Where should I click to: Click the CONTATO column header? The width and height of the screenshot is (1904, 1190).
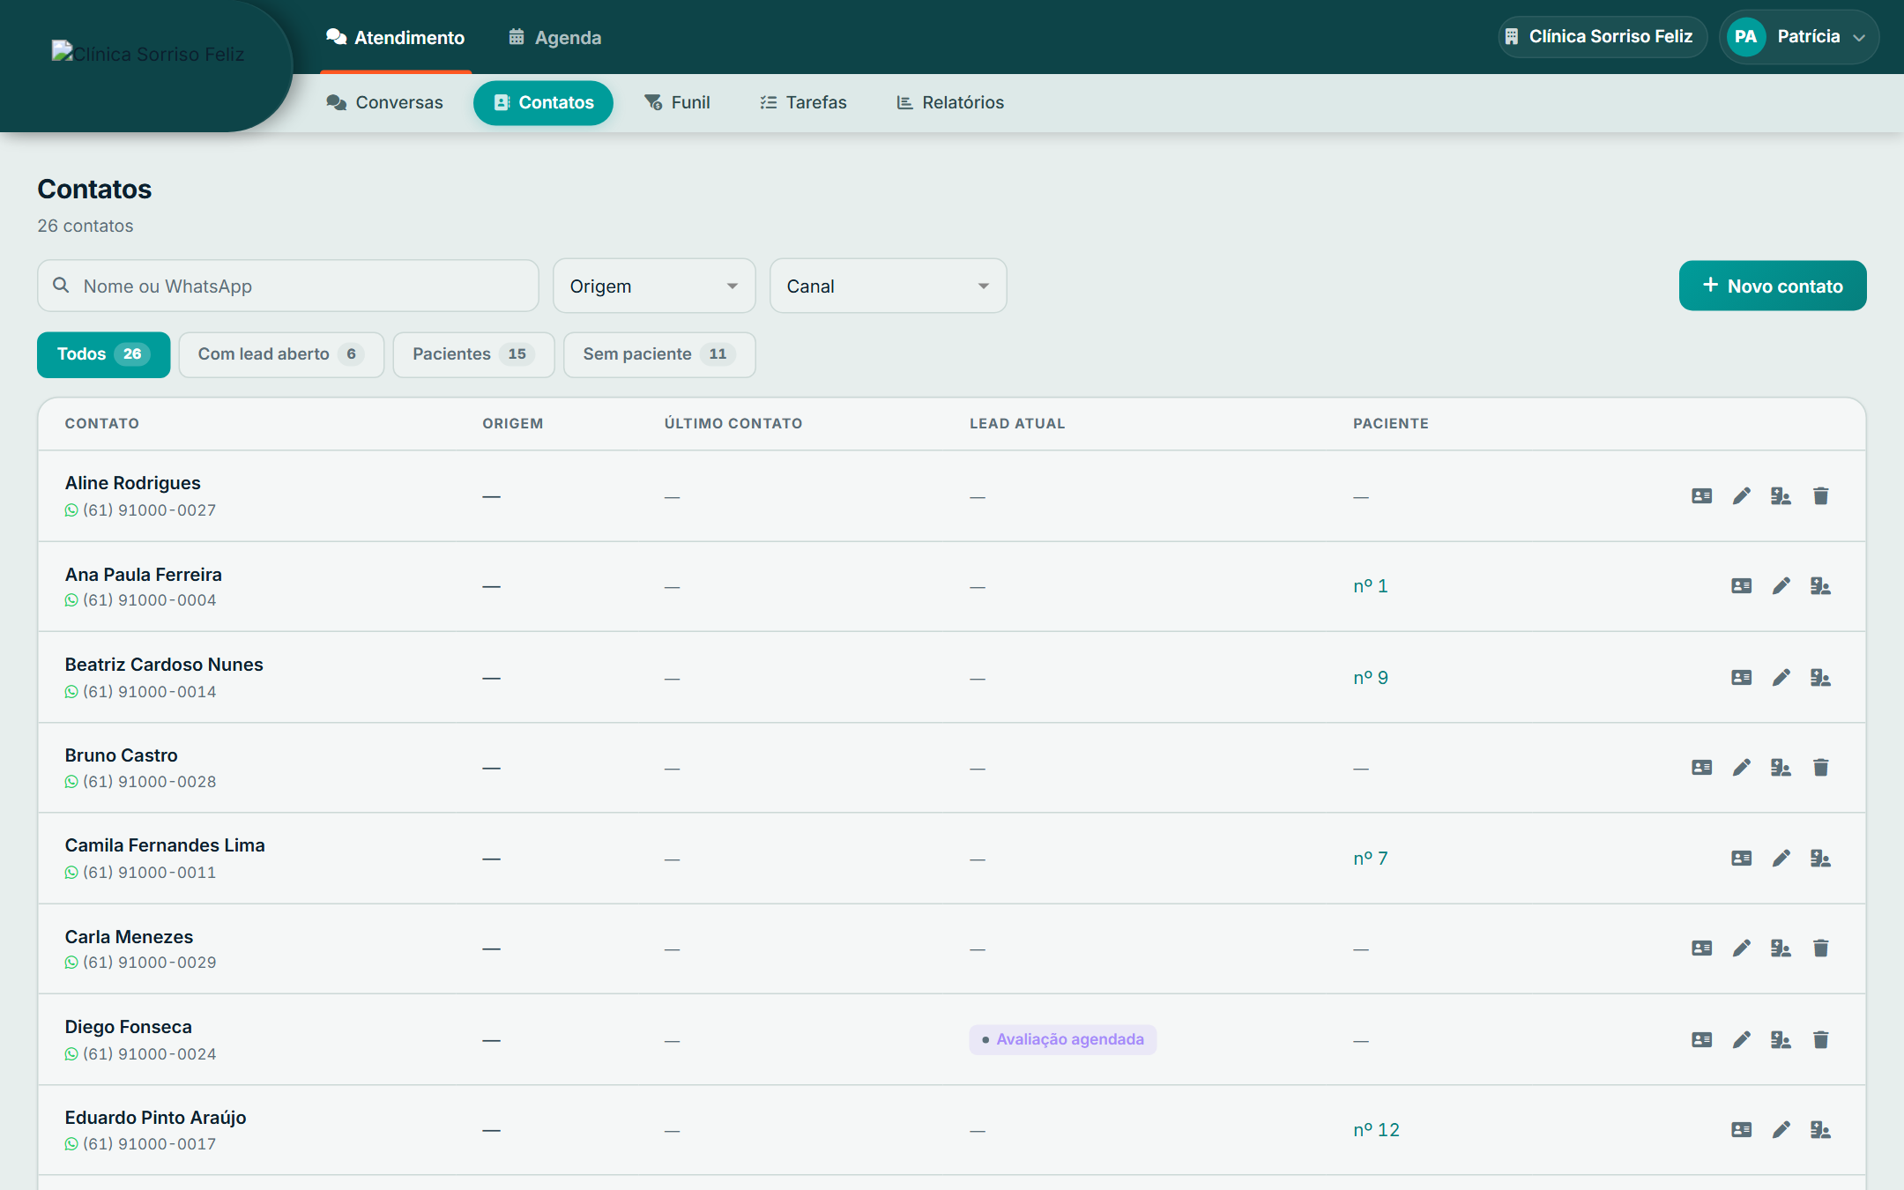click(102, 424)
